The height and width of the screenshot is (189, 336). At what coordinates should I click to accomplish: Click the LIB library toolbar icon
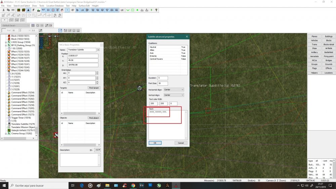pyautogui.click(x=82, y=10)
